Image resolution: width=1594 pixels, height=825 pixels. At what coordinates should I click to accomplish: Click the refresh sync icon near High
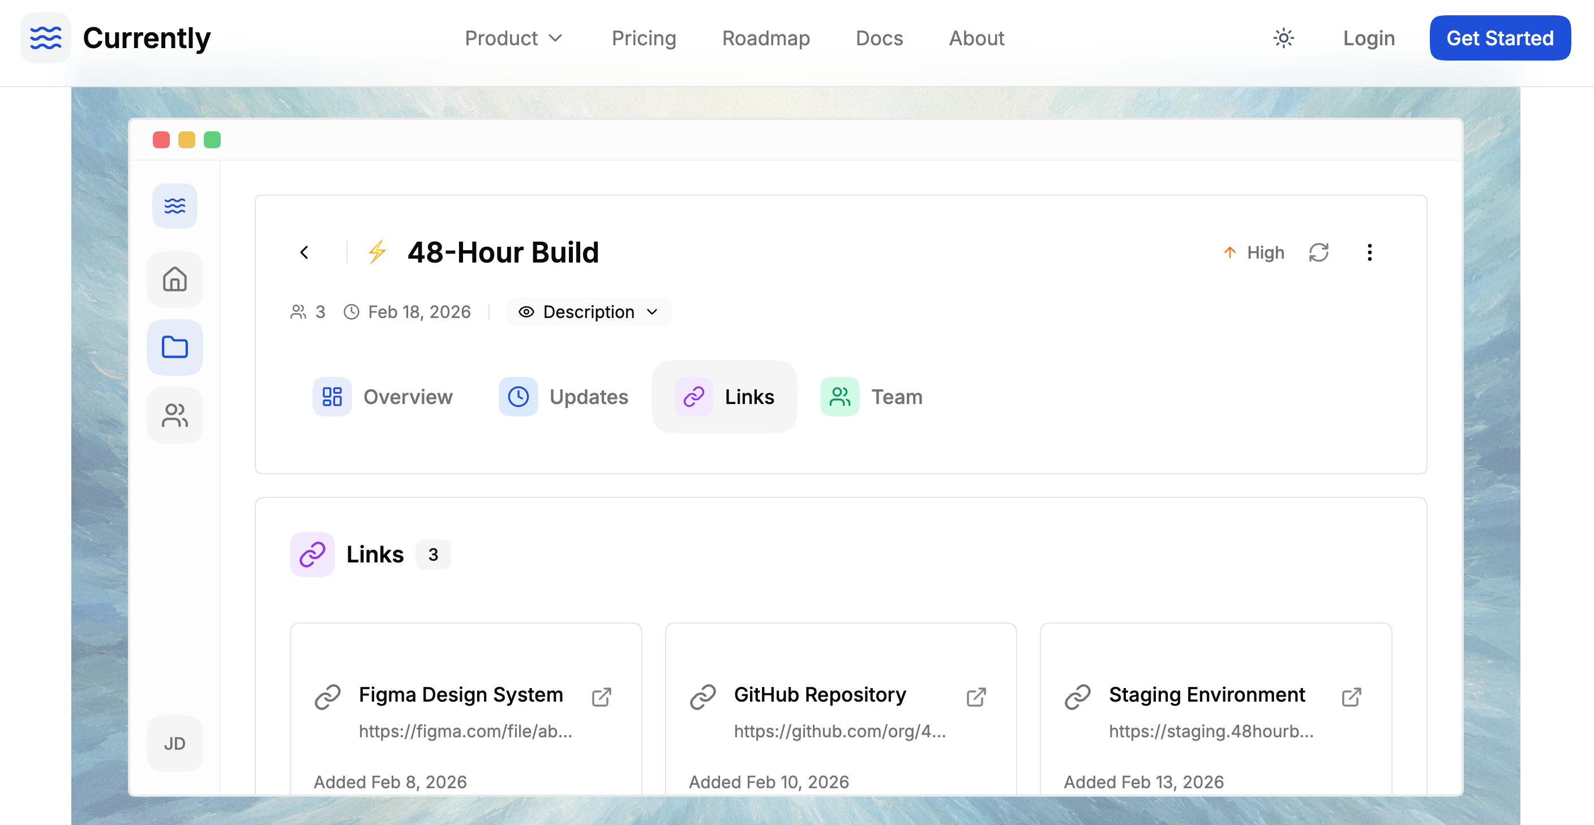1319,252
